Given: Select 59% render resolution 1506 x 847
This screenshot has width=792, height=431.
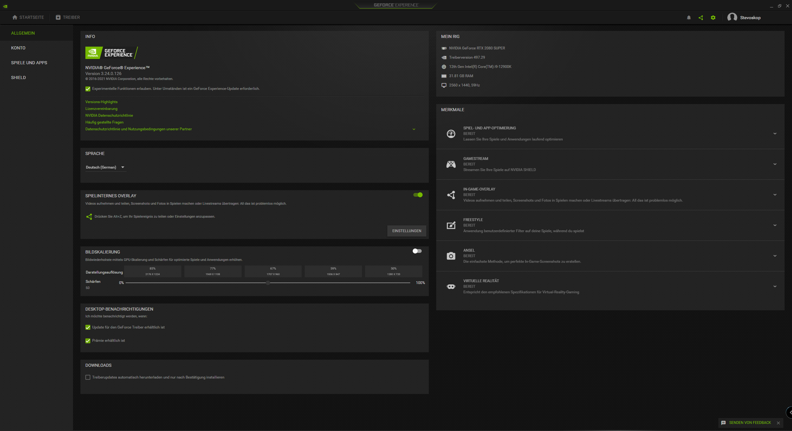Looking at the screenshot, I should [x=333, y=271].
